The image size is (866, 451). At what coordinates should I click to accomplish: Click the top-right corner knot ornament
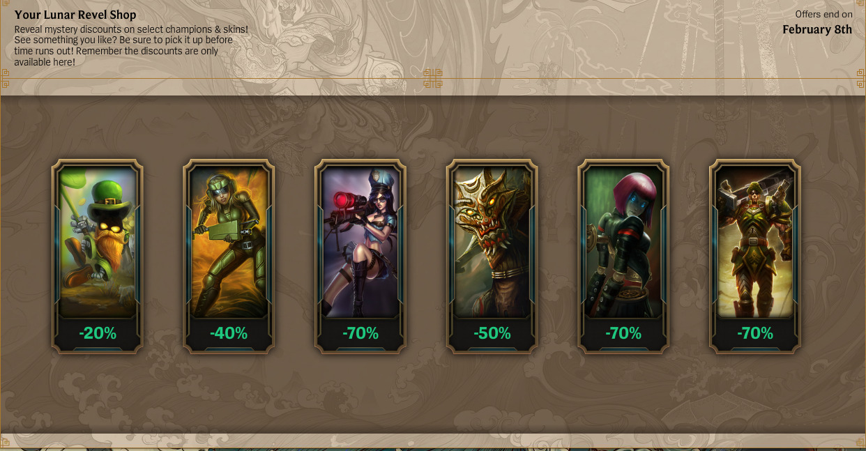[x=860, y=78]
